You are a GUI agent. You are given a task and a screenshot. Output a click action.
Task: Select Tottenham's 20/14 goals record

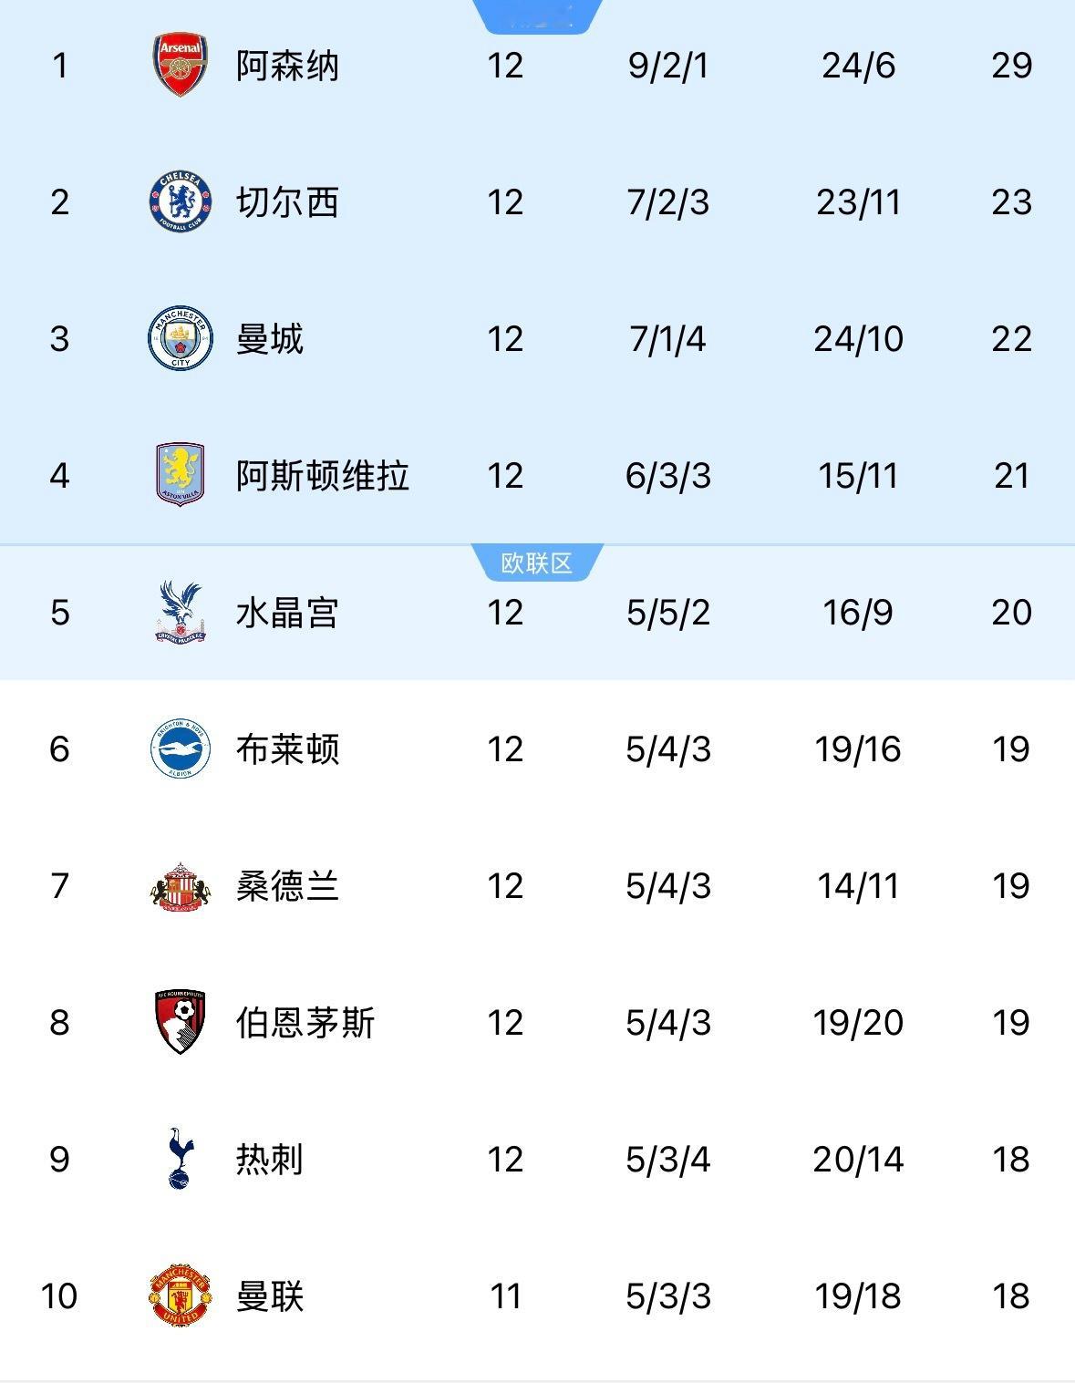click(858, 1160)
